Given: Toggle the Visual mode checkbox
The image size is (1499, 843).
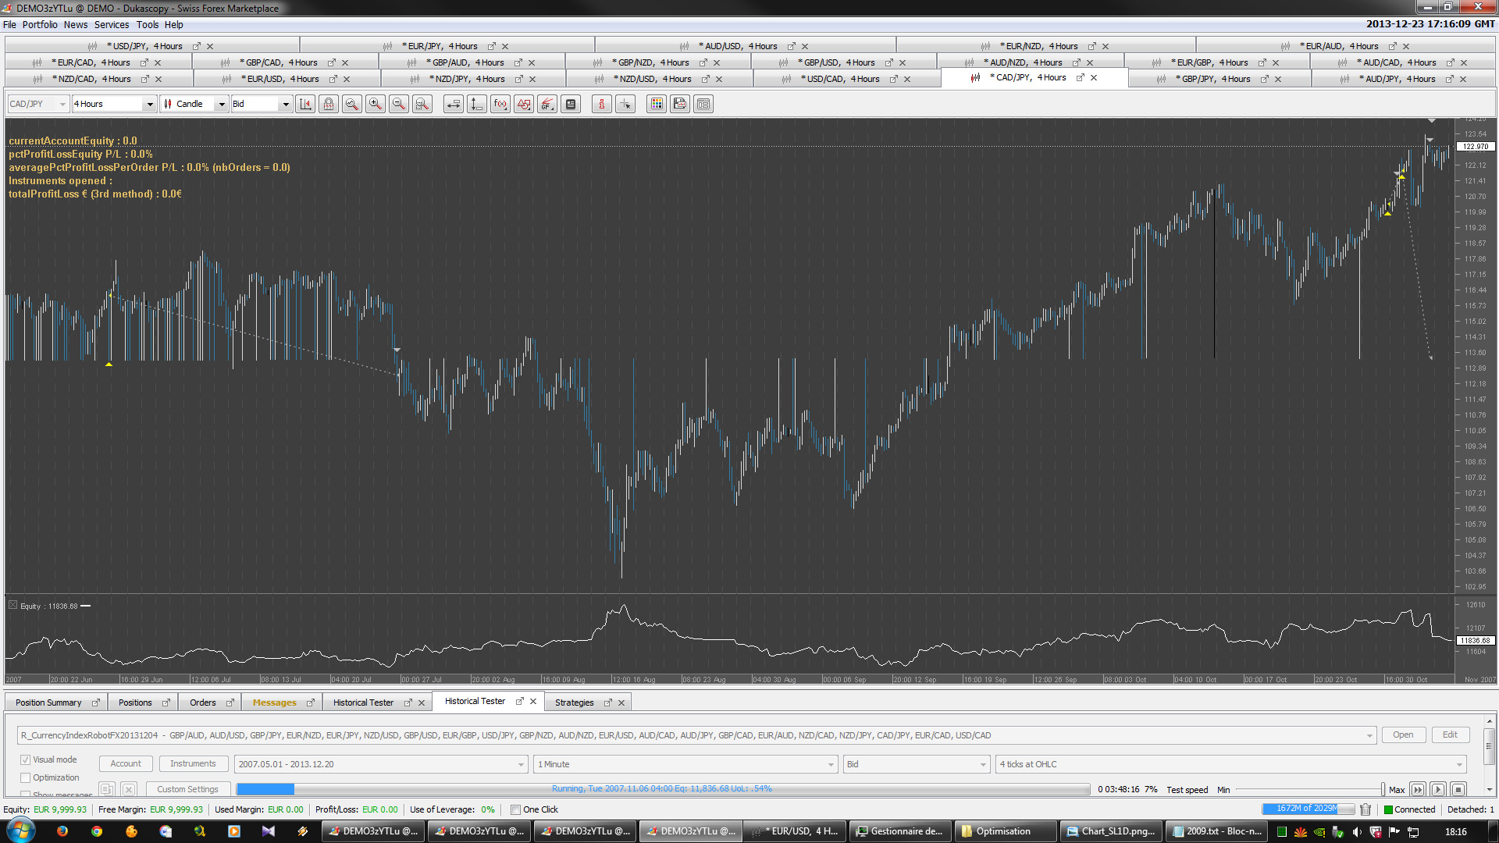Looking at the screenshot, I should coord(25,759).
